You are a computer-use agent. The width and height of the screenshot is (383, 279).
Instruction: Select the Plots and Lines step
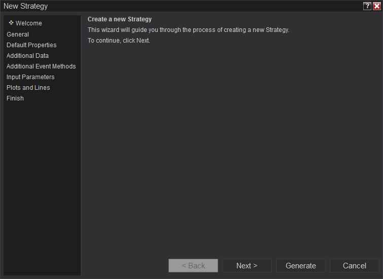tap(28, 88)
